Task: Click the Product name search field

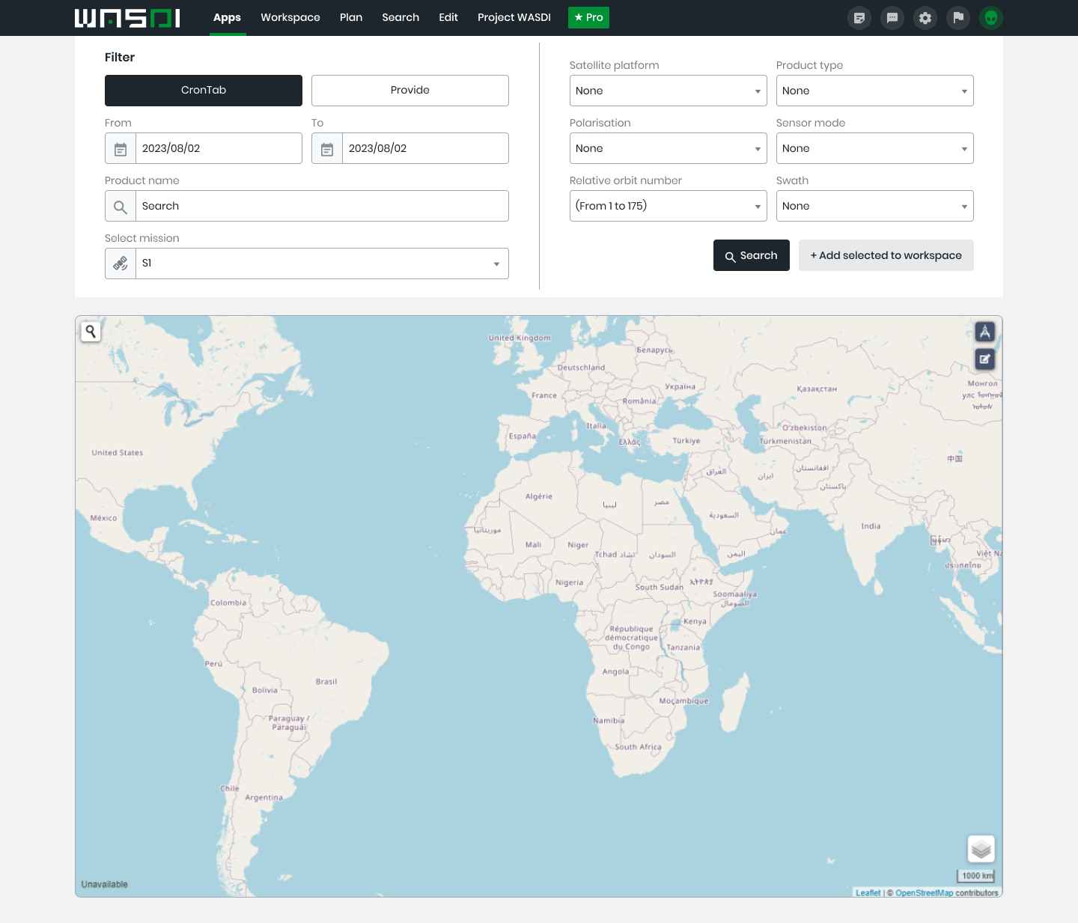Action: pyautogui.click(x=322, y=206)
